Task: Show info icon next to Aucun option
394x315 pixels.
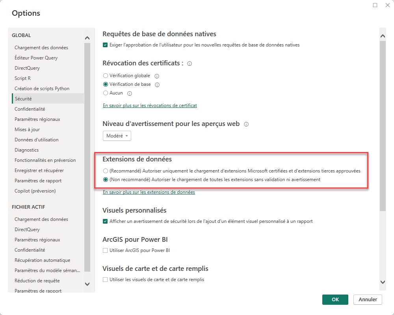Action: pyautogui.click(x=130, y=93)
